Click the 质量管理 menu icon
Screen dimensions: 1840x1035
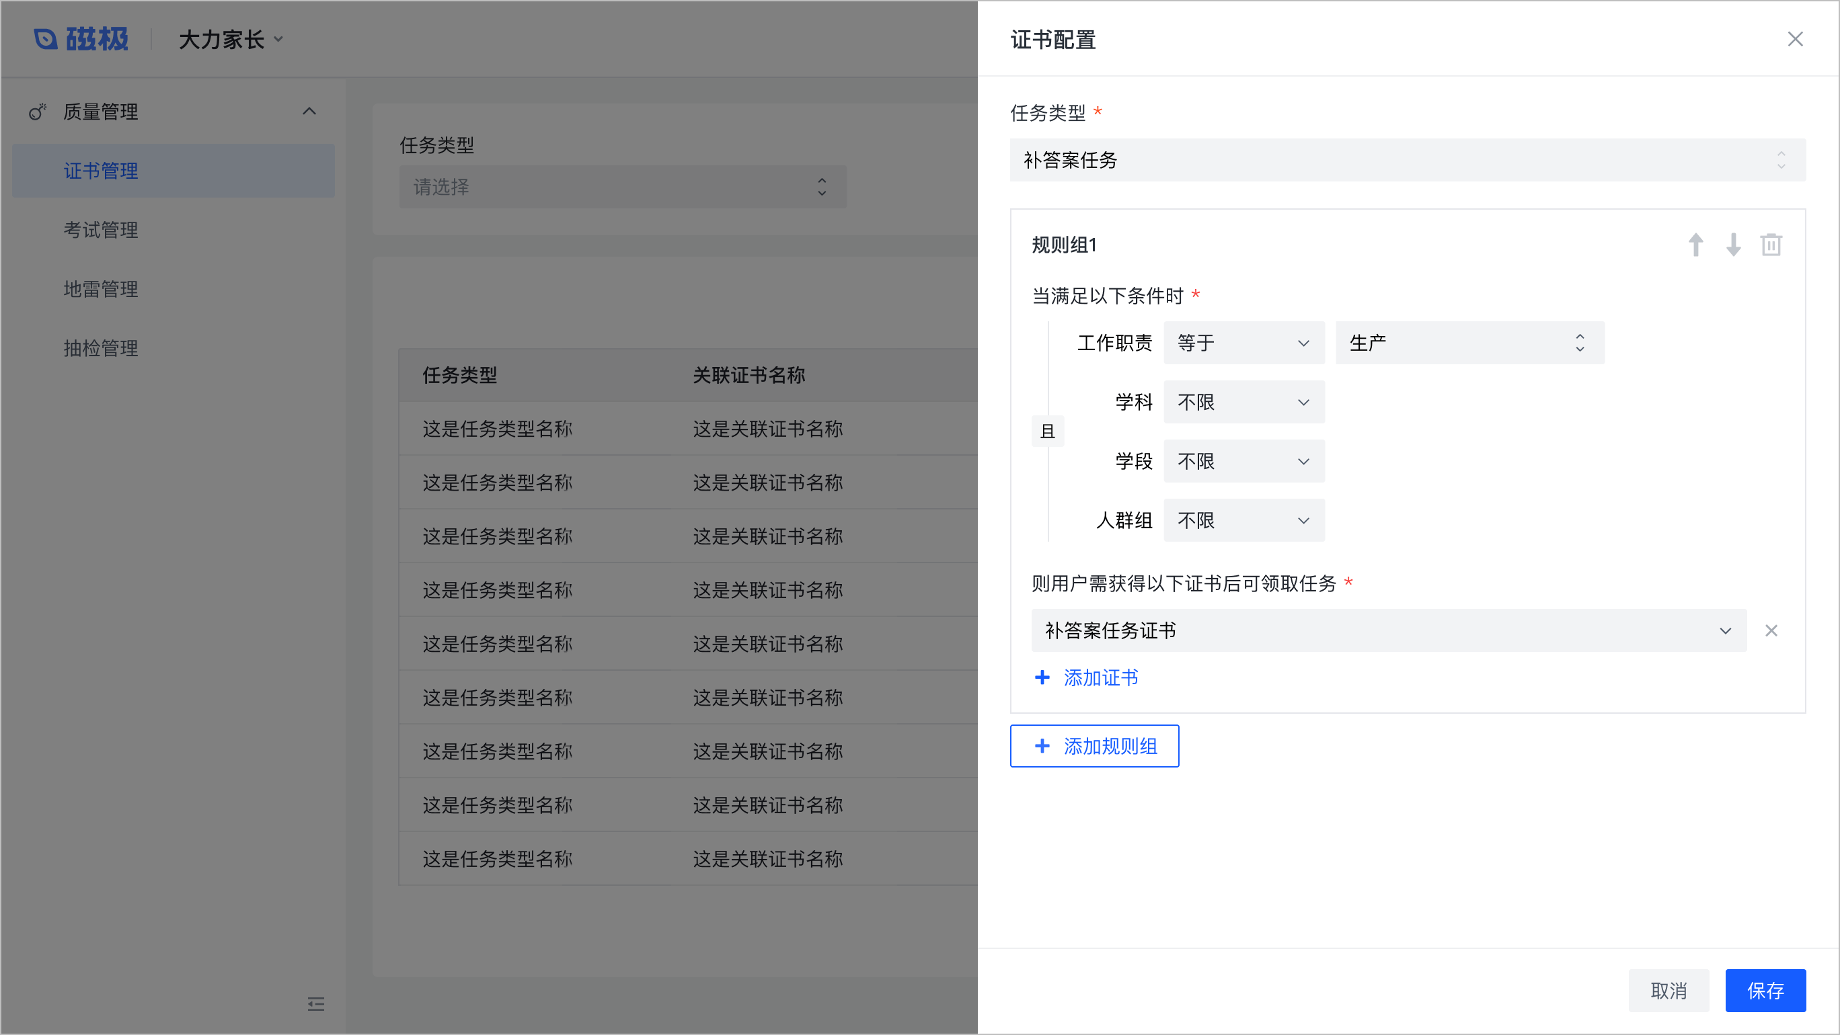pos(37,112)
